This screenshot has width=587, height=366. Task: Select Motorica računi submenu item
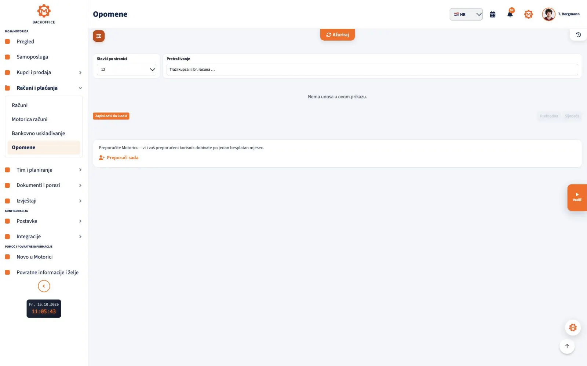click(44, 119)
